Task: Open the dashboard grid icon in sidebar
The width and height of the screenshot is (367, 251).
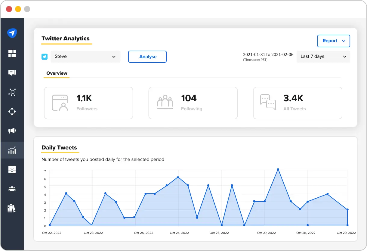Action: [12, 54]
